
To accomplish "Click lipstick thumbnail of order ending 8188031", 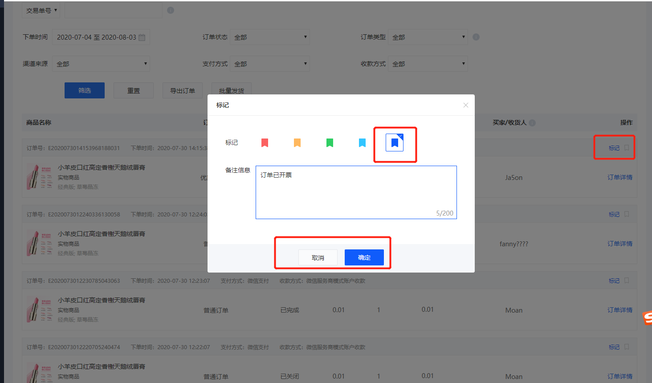I will [39, 177].
